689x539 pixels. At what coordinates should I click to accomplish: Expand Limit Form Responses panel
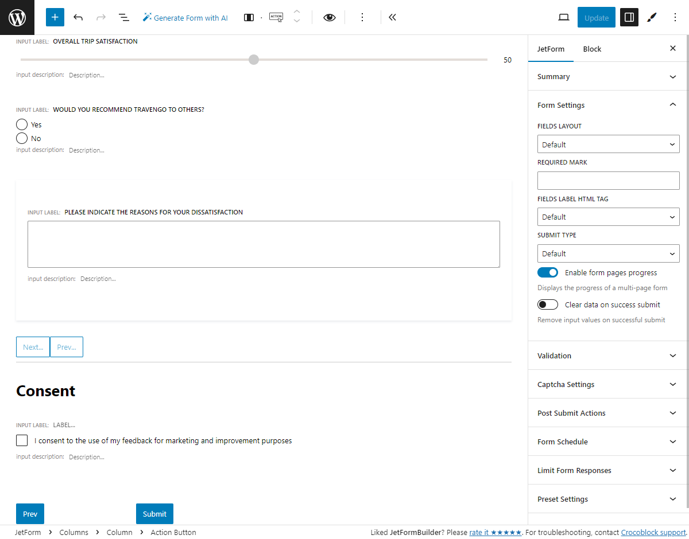(608, 470)
